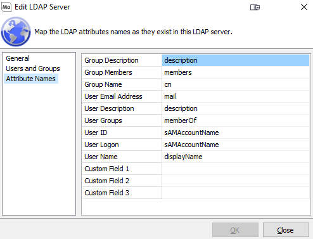The height and width of the screenshot is (239, 313).
Task: Click the Close button
Action: pos(286,230)
